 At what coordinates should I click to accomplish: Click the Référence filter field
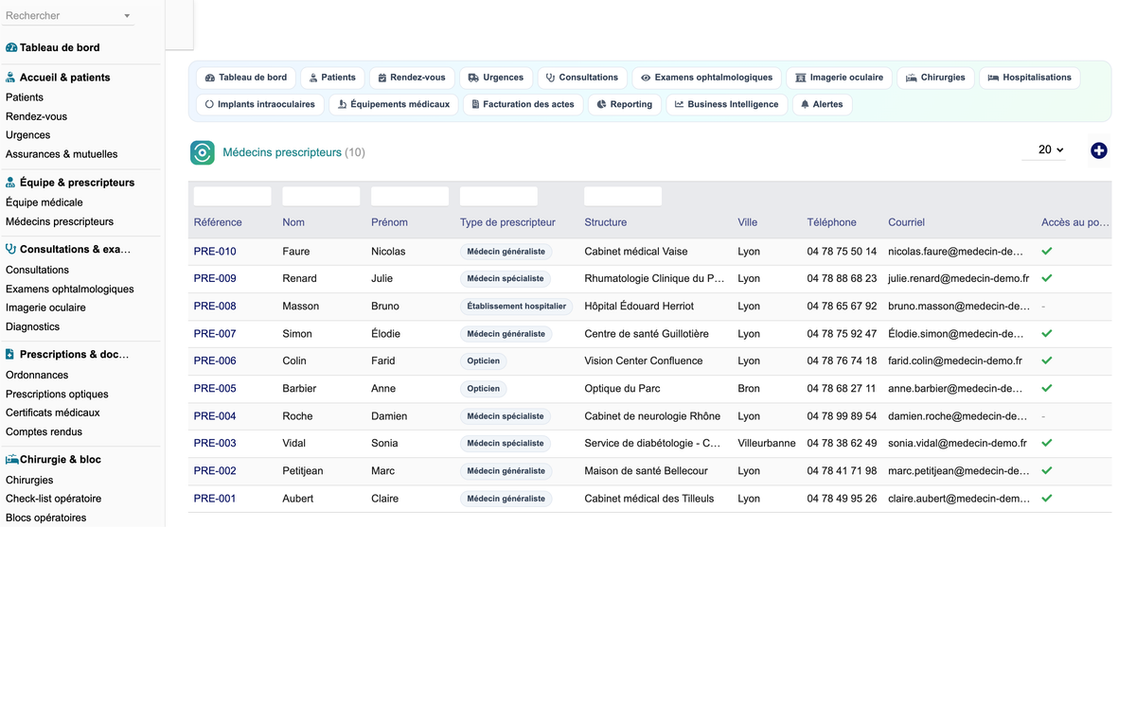coord(232,196)
